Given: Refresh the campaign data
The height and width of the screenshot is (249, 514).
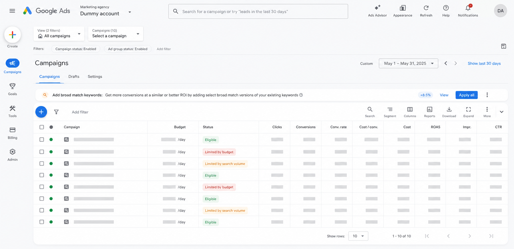Looking at the screenshot, I should (x=426, y=11).
